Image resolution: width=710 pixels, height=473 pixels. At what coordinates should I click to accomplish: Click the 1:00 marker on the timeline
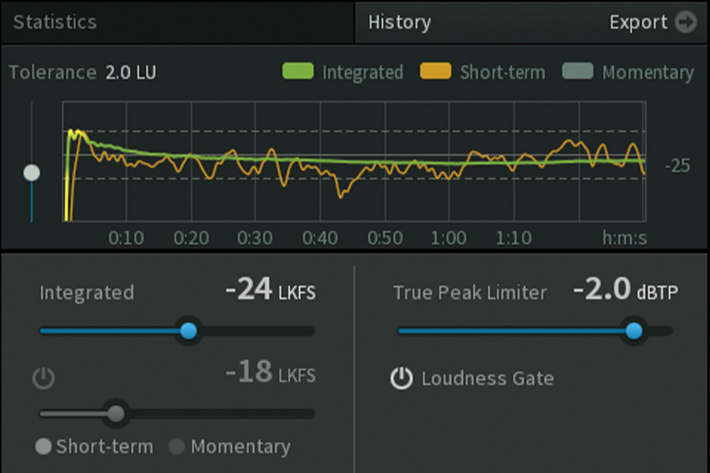click(449, 238)
